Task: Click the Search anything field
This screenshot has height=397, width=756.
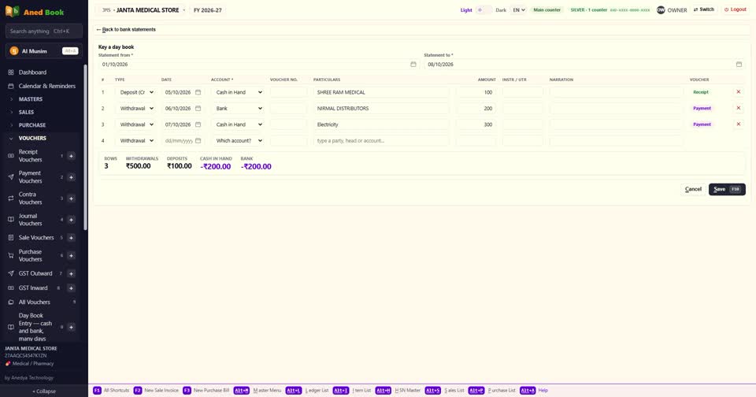Action: pos(44,31)
